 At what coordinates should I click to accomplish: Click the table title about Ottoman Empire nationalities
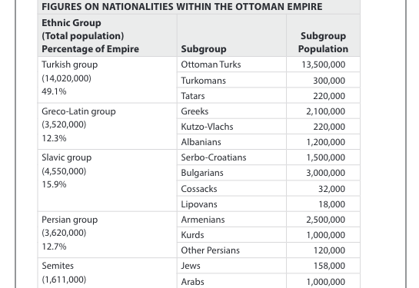[x=182, y=6]
